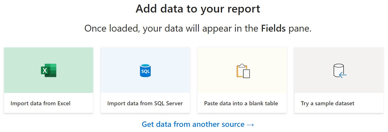The width and height of the screenshot is (388, 132).
Task: Select the 'Paste data into a blank table' label
Action: pyautogui.click(x=241, y=103)
